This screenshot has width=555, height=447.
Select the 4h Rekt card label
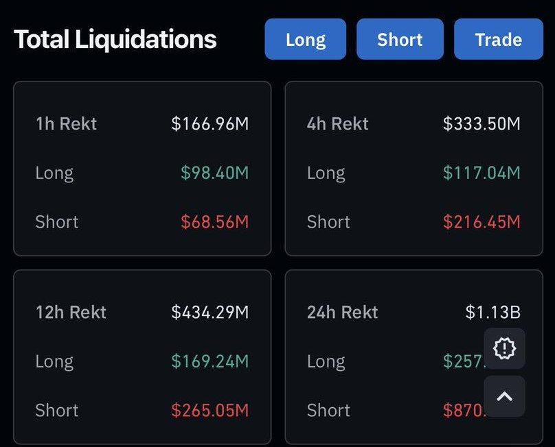click(x=338, y=123)
